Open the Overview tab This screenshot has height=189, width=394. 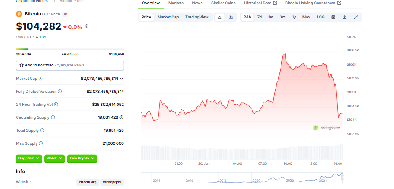151,3
